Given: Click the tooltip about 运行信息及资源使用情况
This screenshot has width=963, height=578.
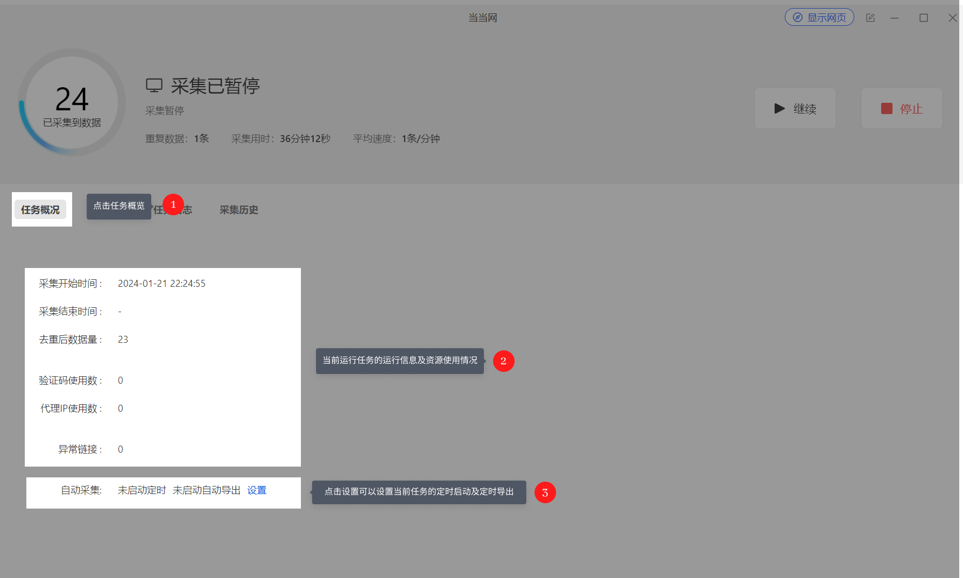Looking at the screenshot, I should 400,361.
